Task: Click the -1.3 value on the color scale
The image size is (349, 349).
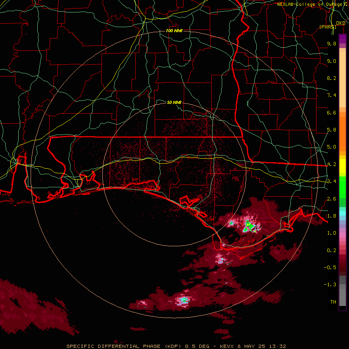Action: (x=330, y=285)
